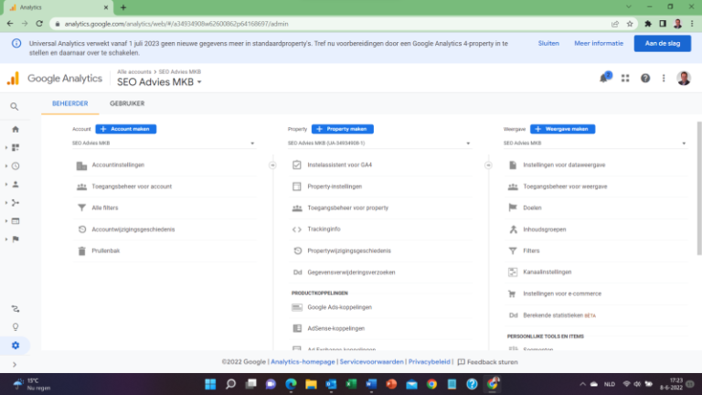Open Acquisition reports icon in sidebar
This screenshot has height=395, width=702.
(x=16, y=203)
